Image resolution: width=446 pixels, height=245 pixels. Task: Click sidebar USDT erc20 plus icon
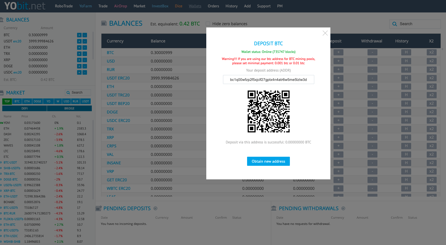coord(79,41)
